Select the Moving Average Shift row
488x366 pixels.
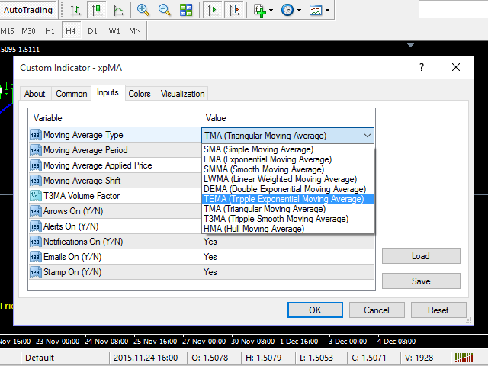[x=115, y=181]
